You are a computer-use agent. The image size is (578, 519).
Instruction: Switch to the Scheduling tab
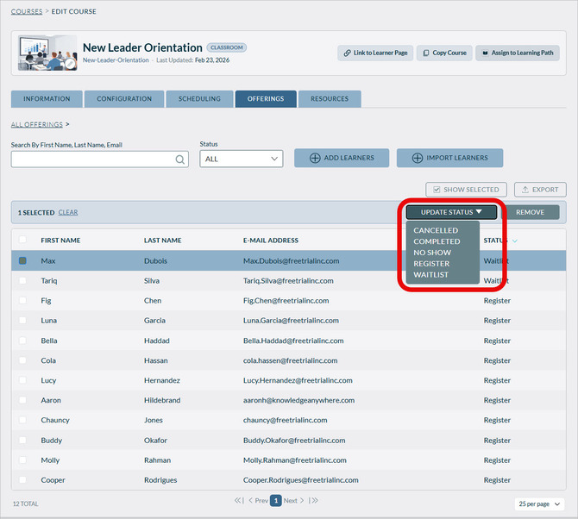pyautogui.click(x=199, y=99)
